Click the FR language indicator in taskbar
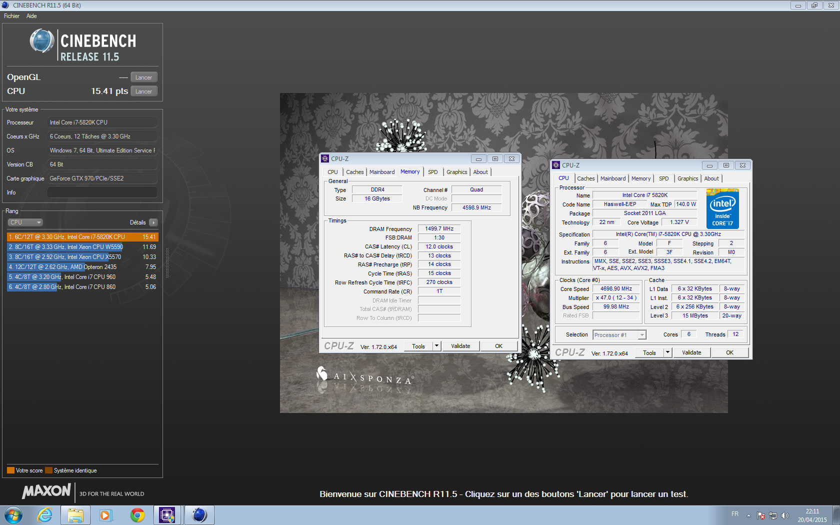This screenshot has height=525, width=840. [735, 514]
